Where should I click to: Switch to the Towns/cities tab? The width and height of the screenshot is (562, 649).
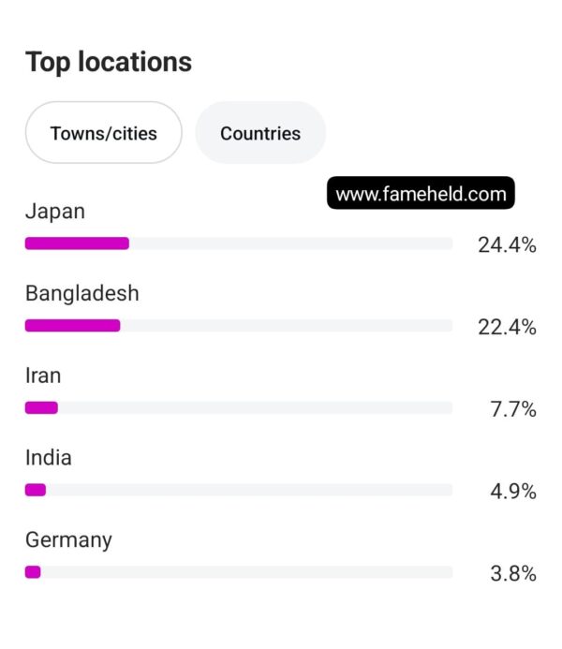coord(103,132)
